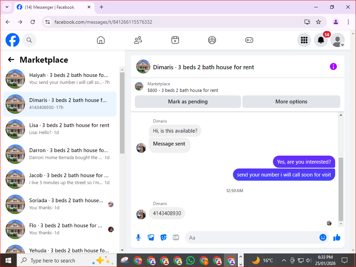Screen dimensions: 356x267
Task: Click install app icon in address bar
Action: coord(307,22)
